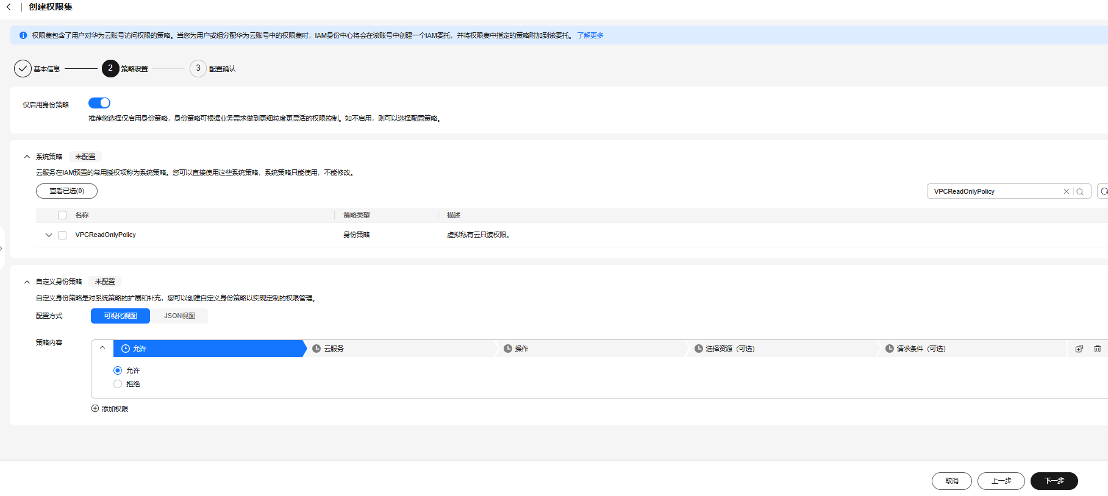Screen dimensions: 1108x496
Task: Click the 取消 button
Action: click(x=952, y=481)
